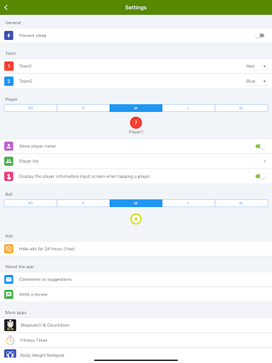Viewport: 272px width, 363px height.
Task: Tap the red Player1 preview circle
Action: 136,123
